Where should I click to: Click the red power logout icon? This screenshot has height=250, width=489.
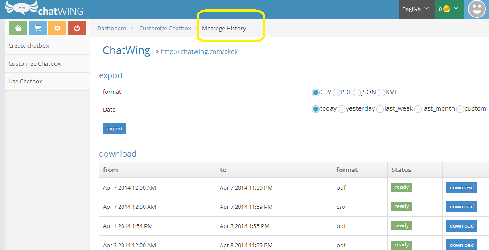pos(77,28)
